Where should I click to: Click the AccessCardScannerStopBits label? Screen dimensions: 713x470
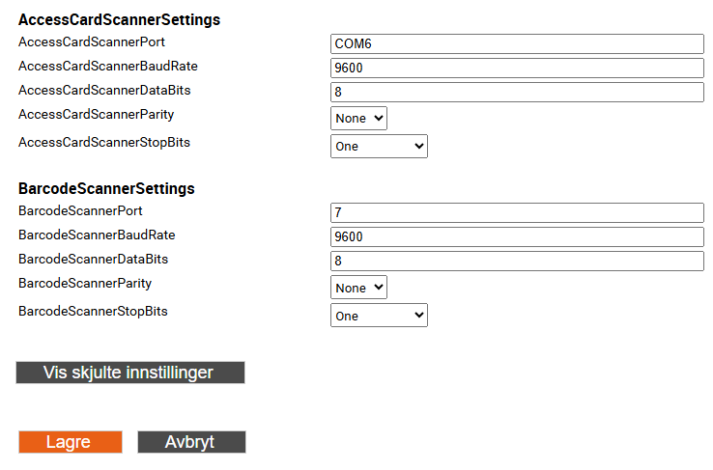coord(104,143)
